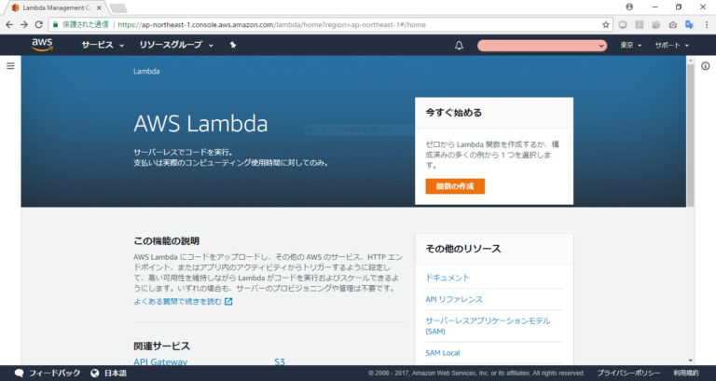Screen dimensions: 716x381
Task: Click the AWS Lambda heading text
Action: [x=200, y=124]
